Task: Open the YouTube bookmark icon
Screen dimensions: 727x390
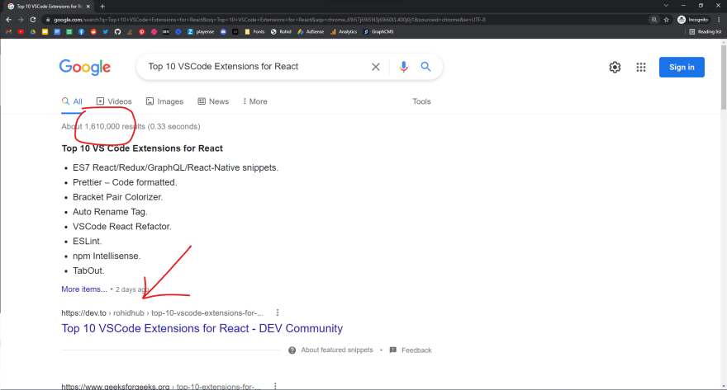Action: [x=21, y=32]
